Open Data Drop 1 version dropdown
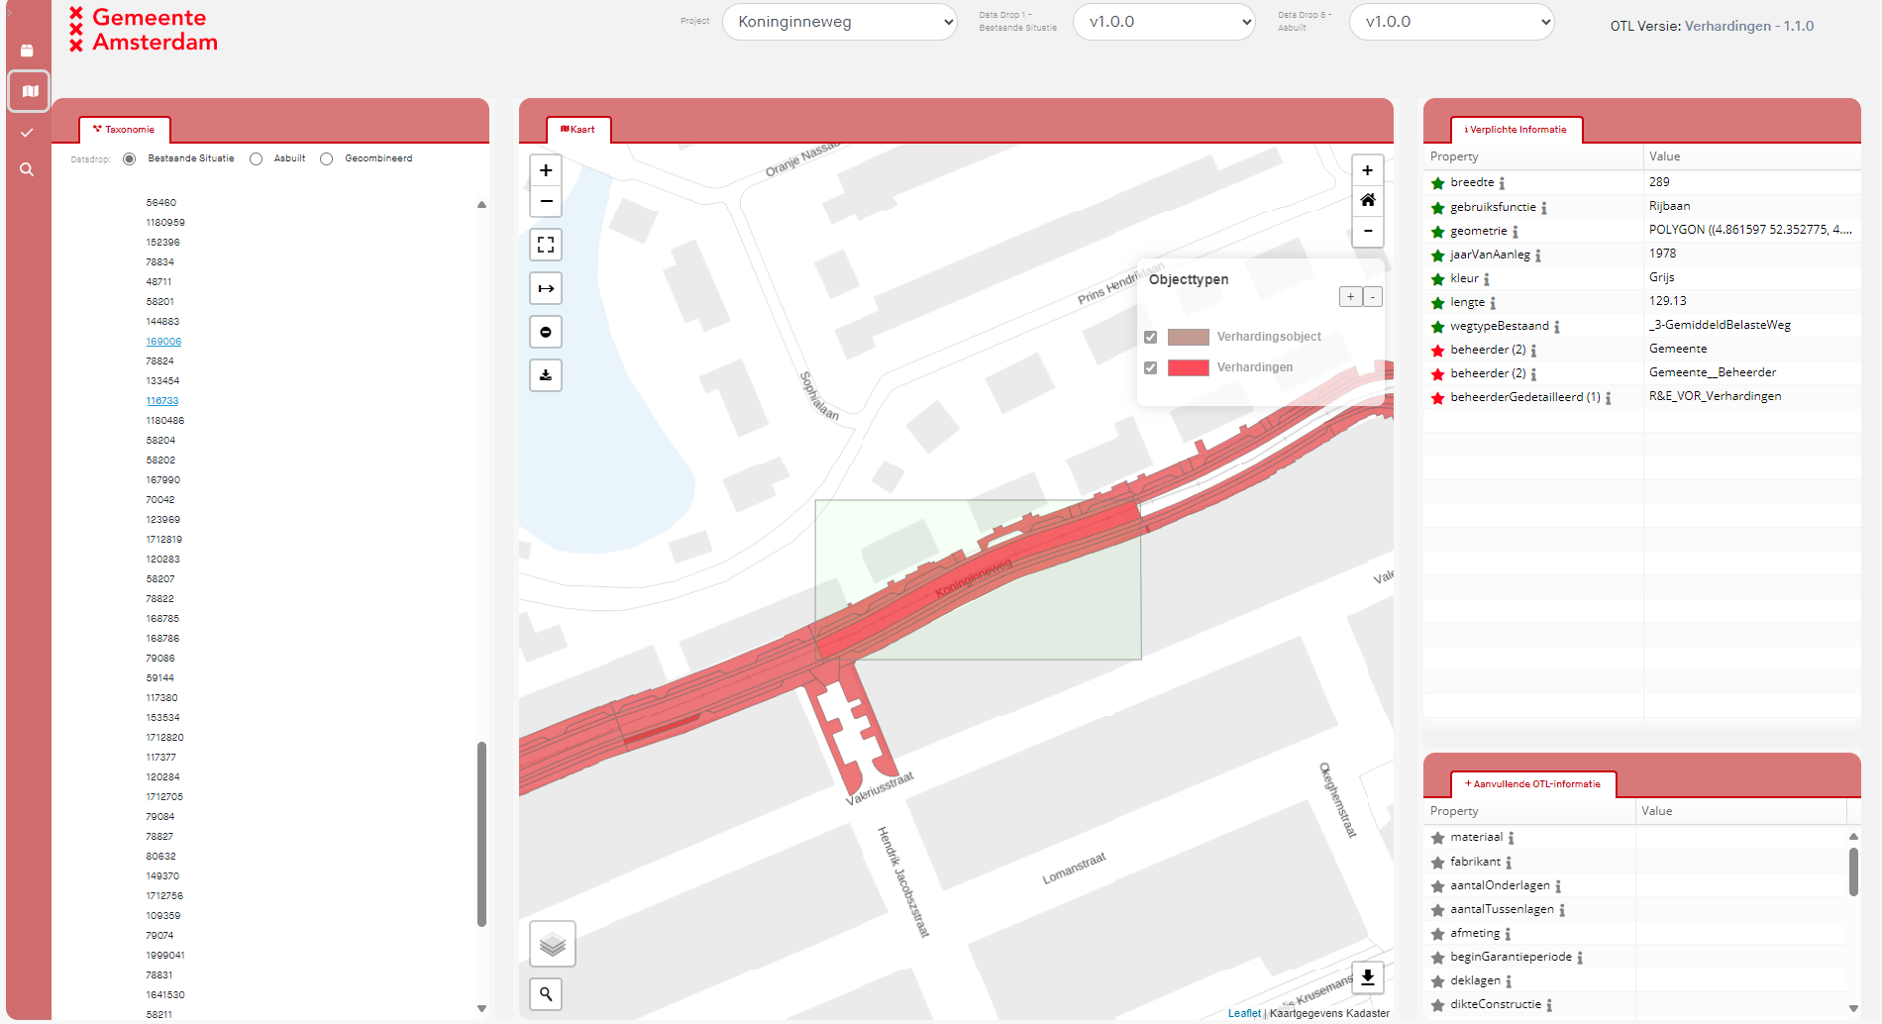1882x1024 pixels. (x=1164, y=22)
